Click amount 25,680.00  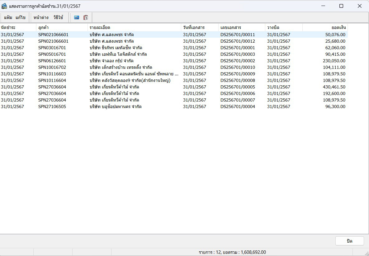335,41
